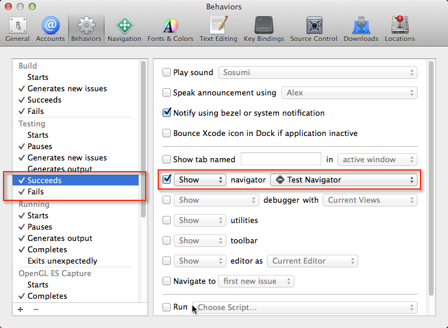
Task: Open the Test Navigator dropdown
Action: pyautogui.click(x=343, y=180)
